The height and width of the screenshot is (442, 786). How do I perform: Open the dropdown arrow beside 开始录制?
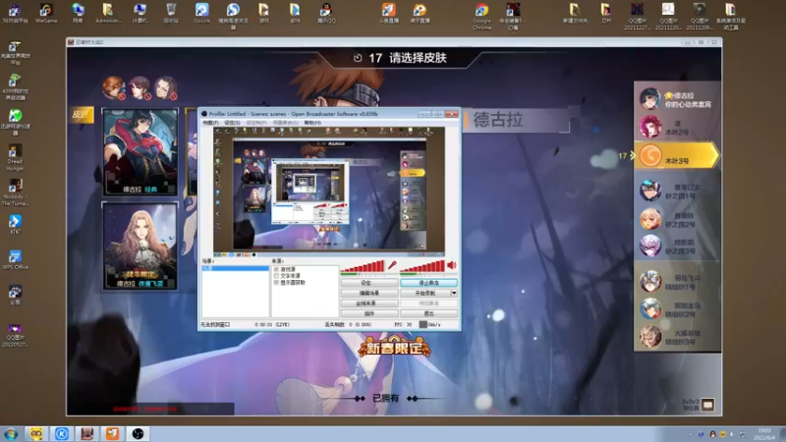click(454, 293)
